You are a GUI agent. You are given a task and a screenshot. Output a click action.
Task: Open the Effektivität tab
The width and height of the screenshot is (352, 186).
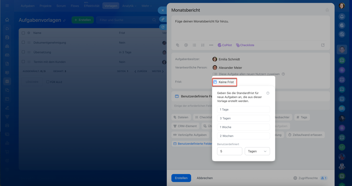click(x=92, y=6)
